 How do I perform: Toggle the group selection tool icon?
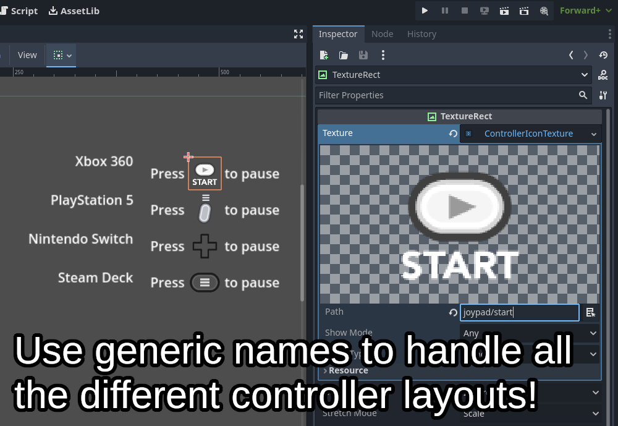click(58, 55)
